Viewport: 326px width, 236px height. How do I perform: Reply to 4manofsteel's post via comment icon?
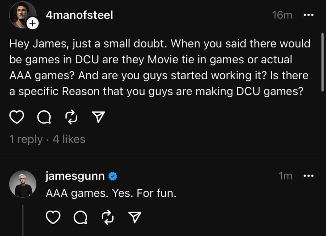[44, 117]
